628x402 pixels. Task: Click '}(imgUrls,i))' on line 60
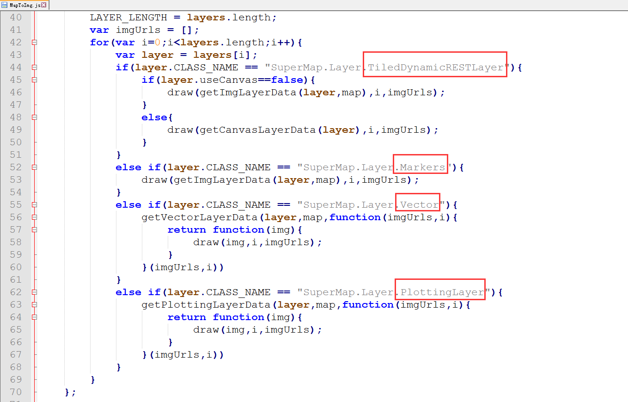(183, 267)
